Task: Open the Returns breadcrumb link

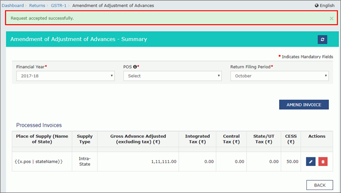Action: 37,6
